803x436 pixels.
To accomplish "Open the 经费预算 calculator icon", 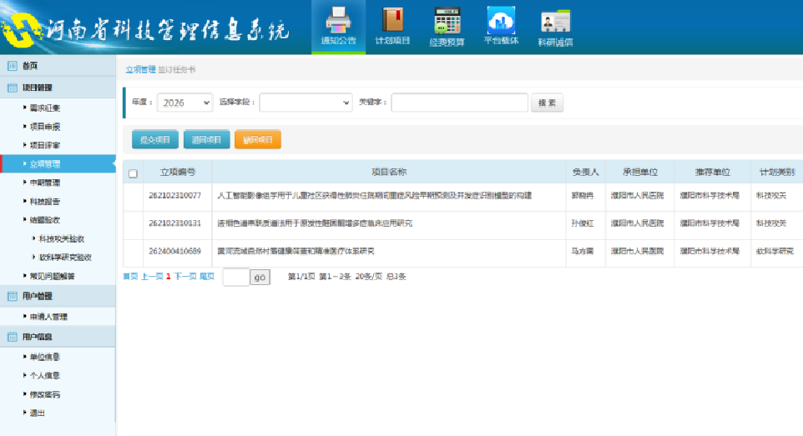I will point(447,19).
